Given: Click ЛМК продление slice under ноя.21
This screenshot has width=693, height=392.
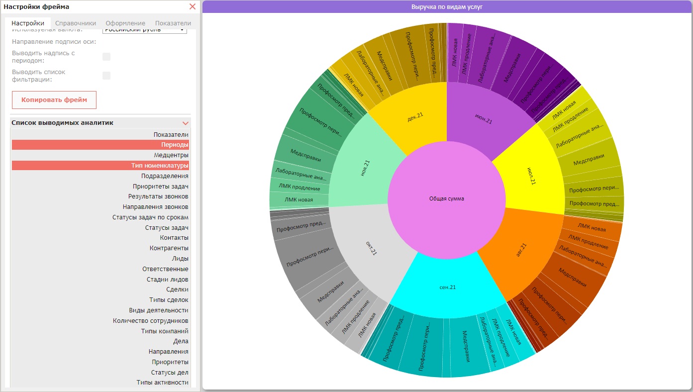Looking at the screenshot, I should click(x=299, y=188).
